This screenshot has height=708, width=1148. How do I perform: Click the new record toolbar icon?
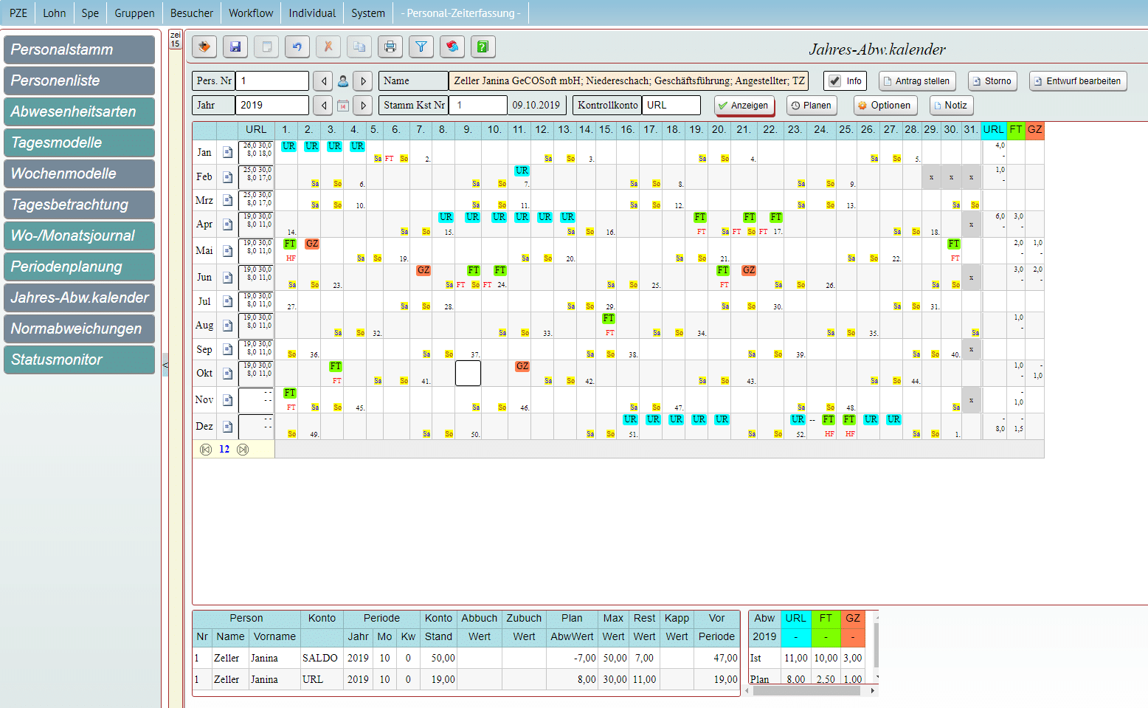click(204, 47)
